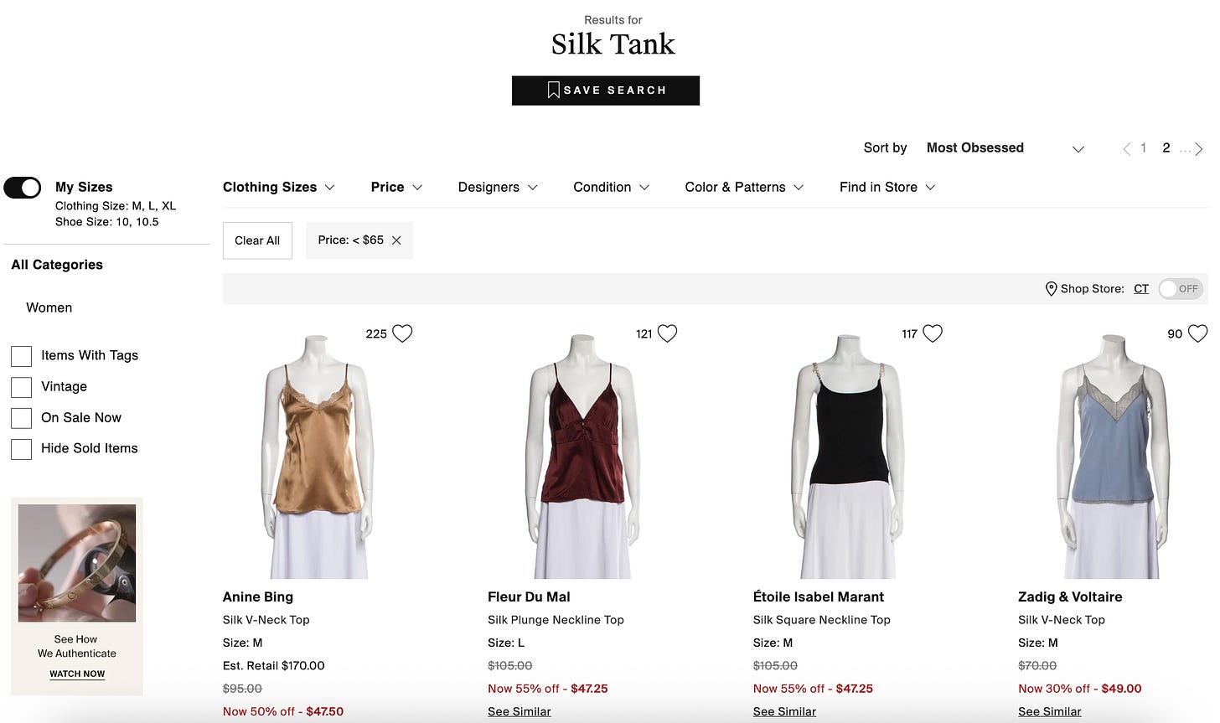Image resolution: width=1220 pixels, height=723 pixels.
Task: Expand Clothing Sizes filter dropdown
Action: (279, 188)
